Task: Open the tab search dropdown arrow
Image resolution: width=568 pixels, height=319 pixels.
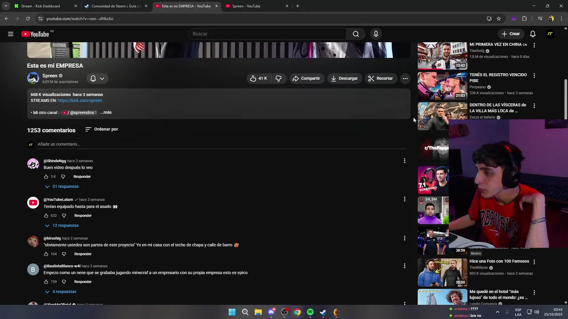Action: click(6, 6)
